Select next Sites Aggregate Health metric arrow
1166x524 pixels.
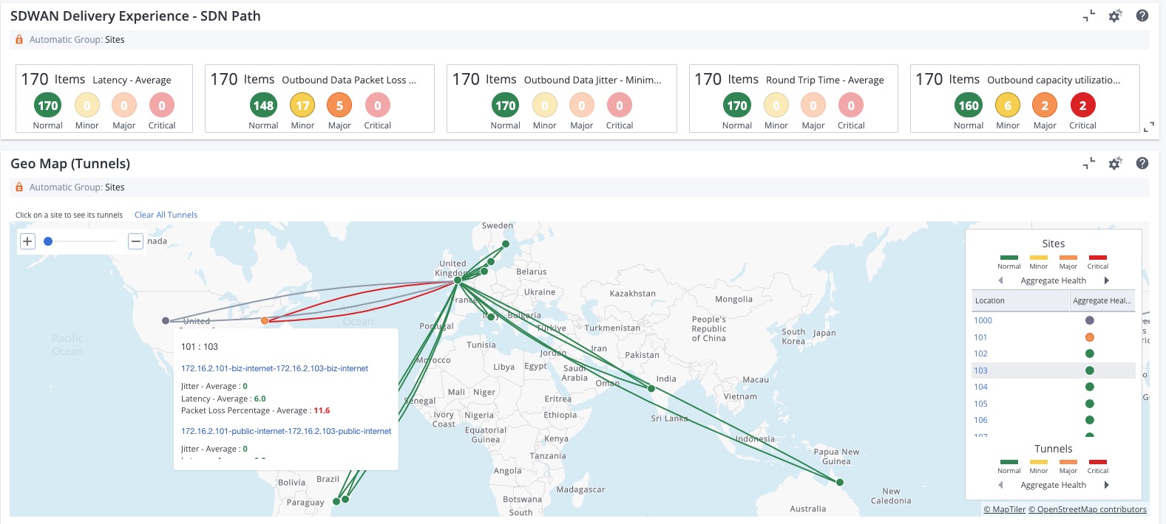pos(1106,280)
